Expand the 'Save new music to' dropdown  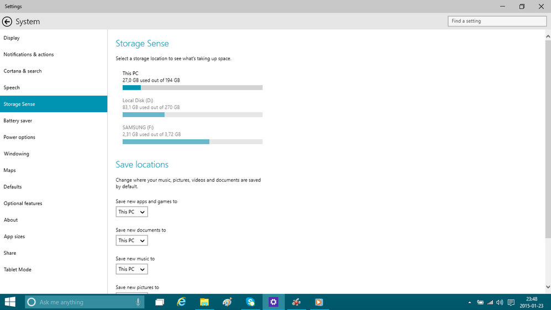(132, 269)
